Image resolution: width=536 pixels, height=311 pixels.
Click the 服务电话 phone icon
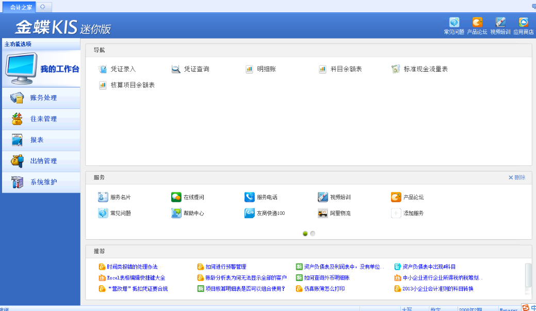click(250, 197)
